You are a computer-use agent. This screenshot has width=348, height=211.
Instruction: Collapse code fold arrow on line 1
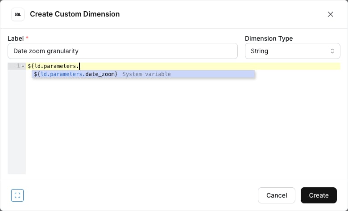click(x=23, y=66)
